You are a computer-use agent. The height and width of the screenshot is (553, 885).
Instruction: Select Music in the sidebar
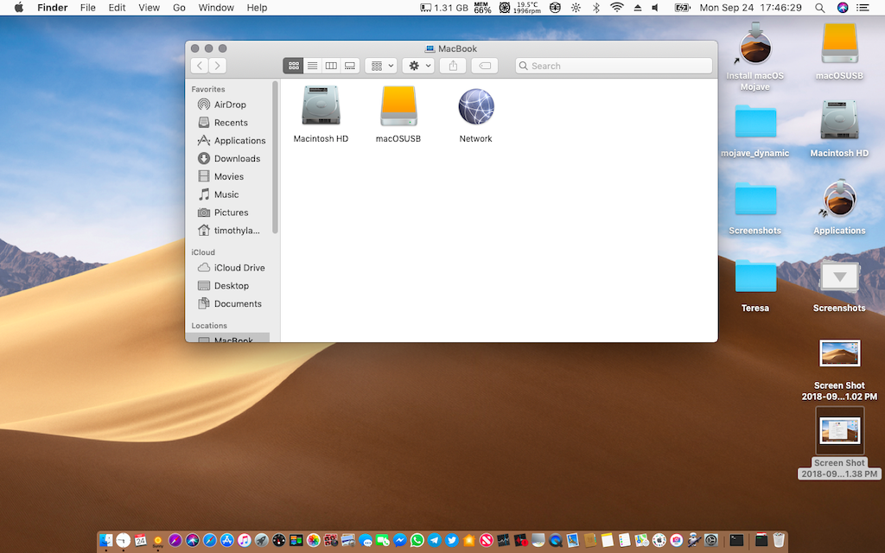226,194
